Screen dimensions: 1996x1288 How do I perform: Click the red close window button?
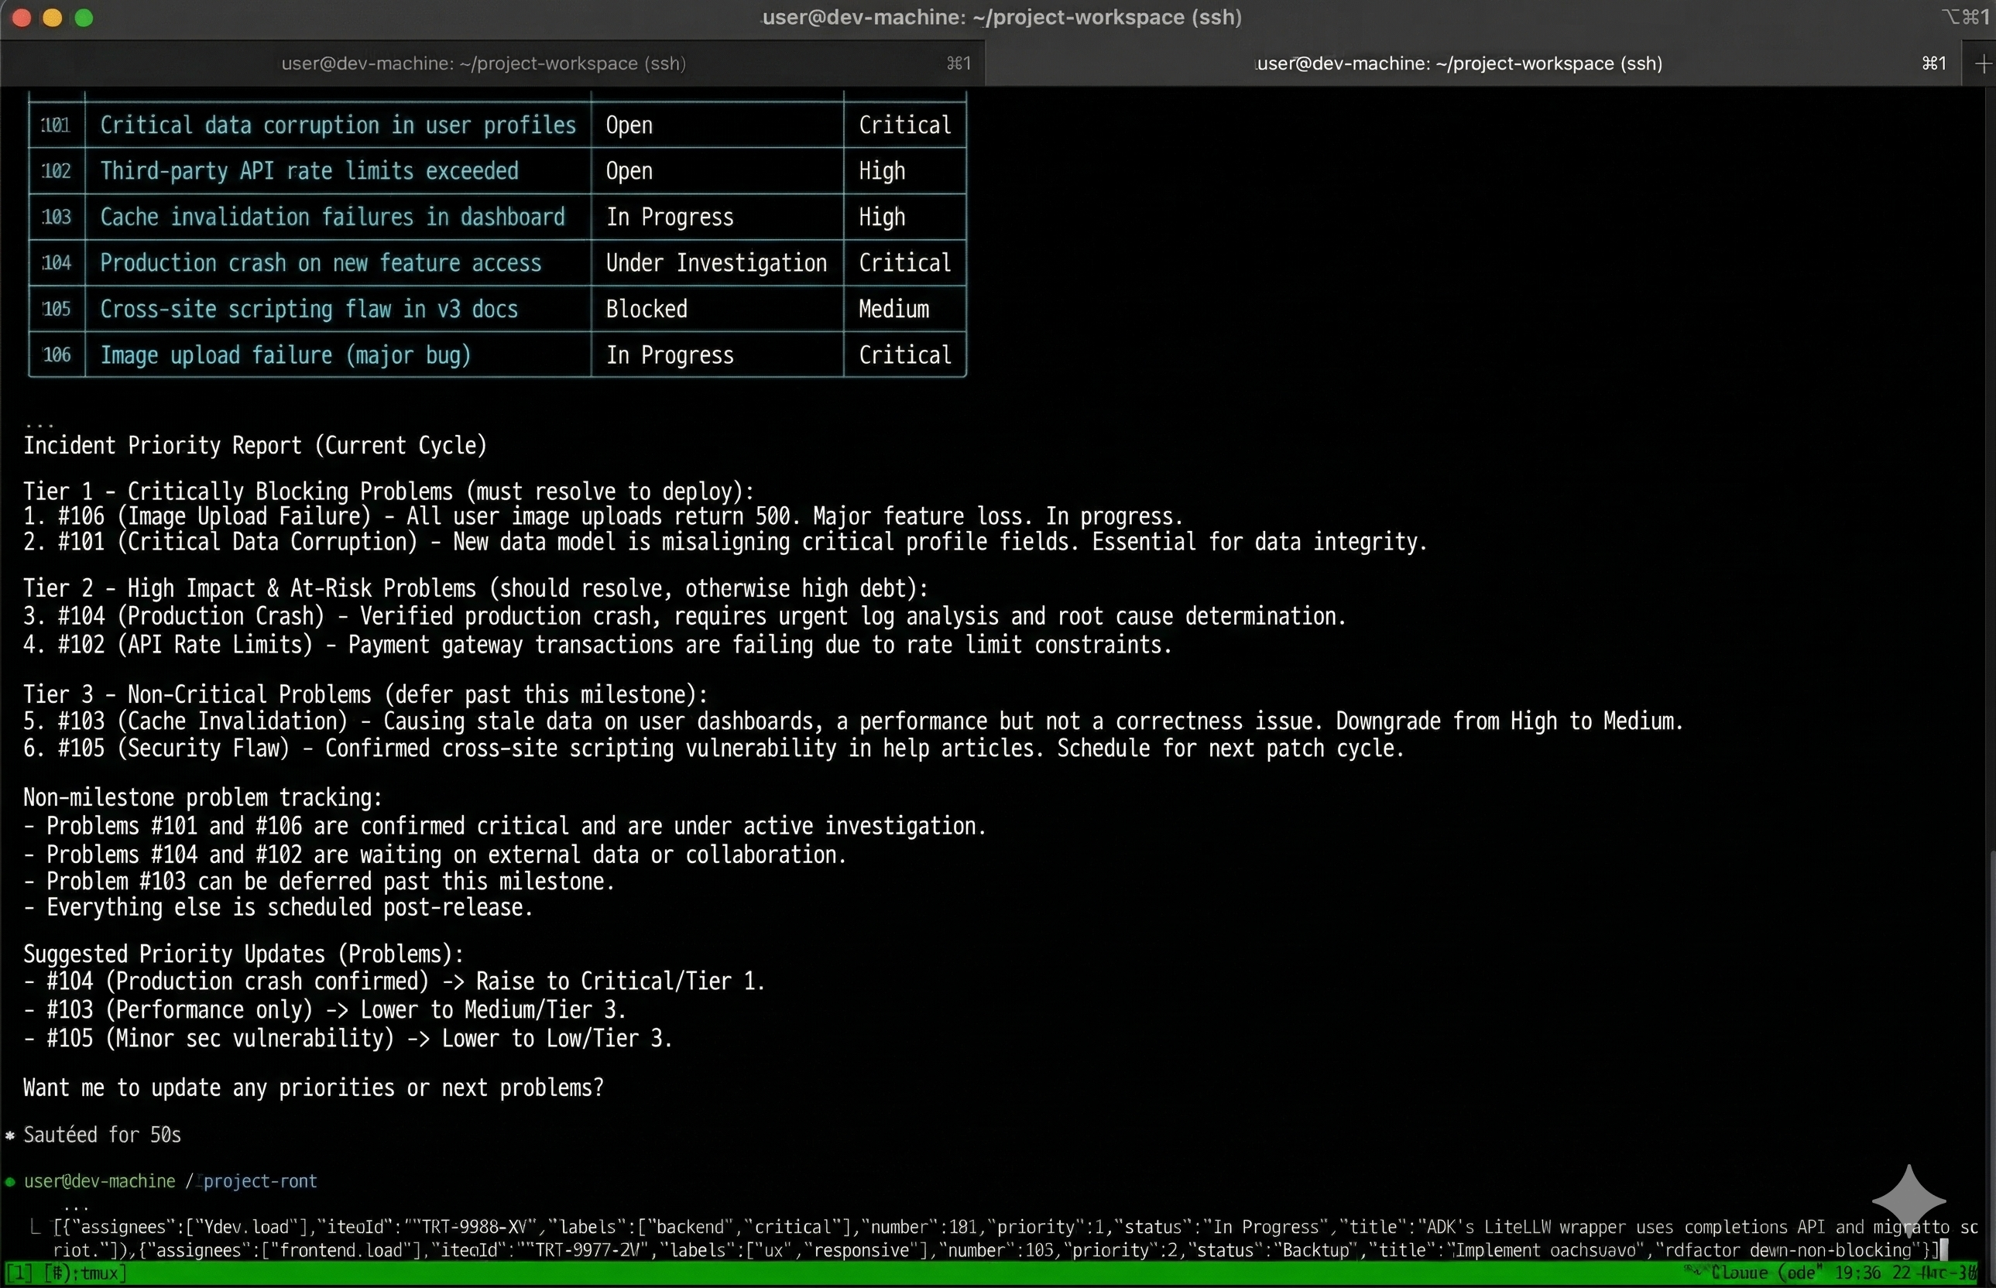pyautogui.click(x=22, y=18)
